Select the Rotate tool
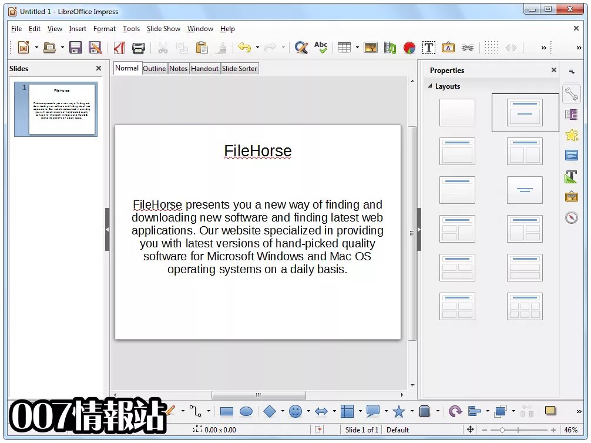This screenshot has width=591, height=443. point(455,411)
